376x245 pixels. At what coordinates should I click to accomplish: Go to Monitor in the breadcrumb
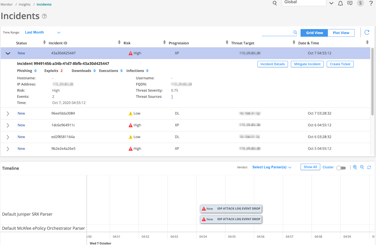[7, 4]
